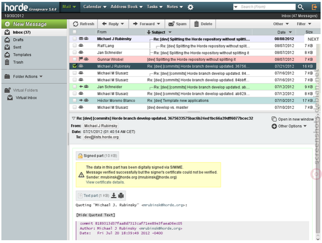Click the orange logout icon
The height and width of the screenshot is (243, 322).
point(314,7)
